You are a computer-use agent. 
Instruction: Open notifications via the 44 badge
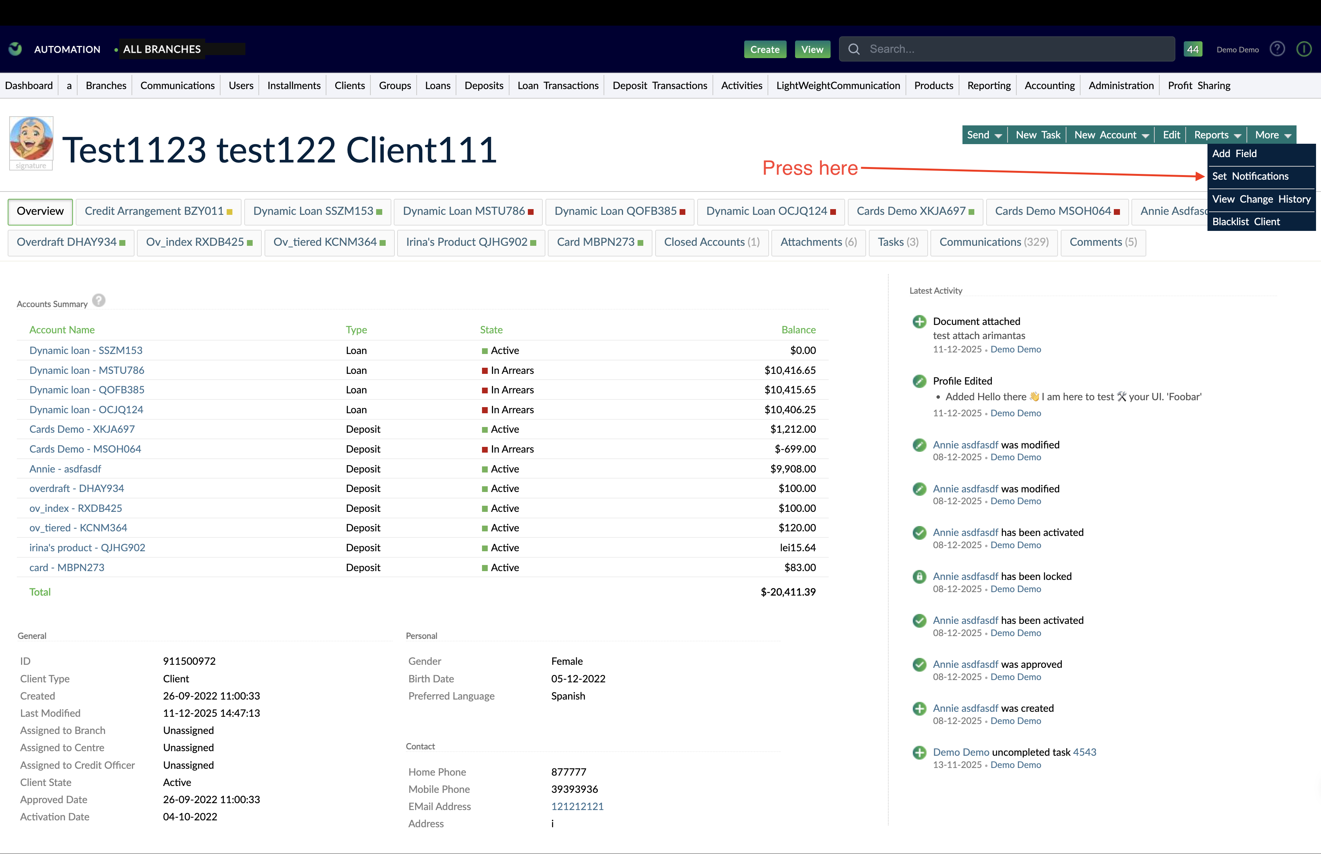coord(1193,49)
